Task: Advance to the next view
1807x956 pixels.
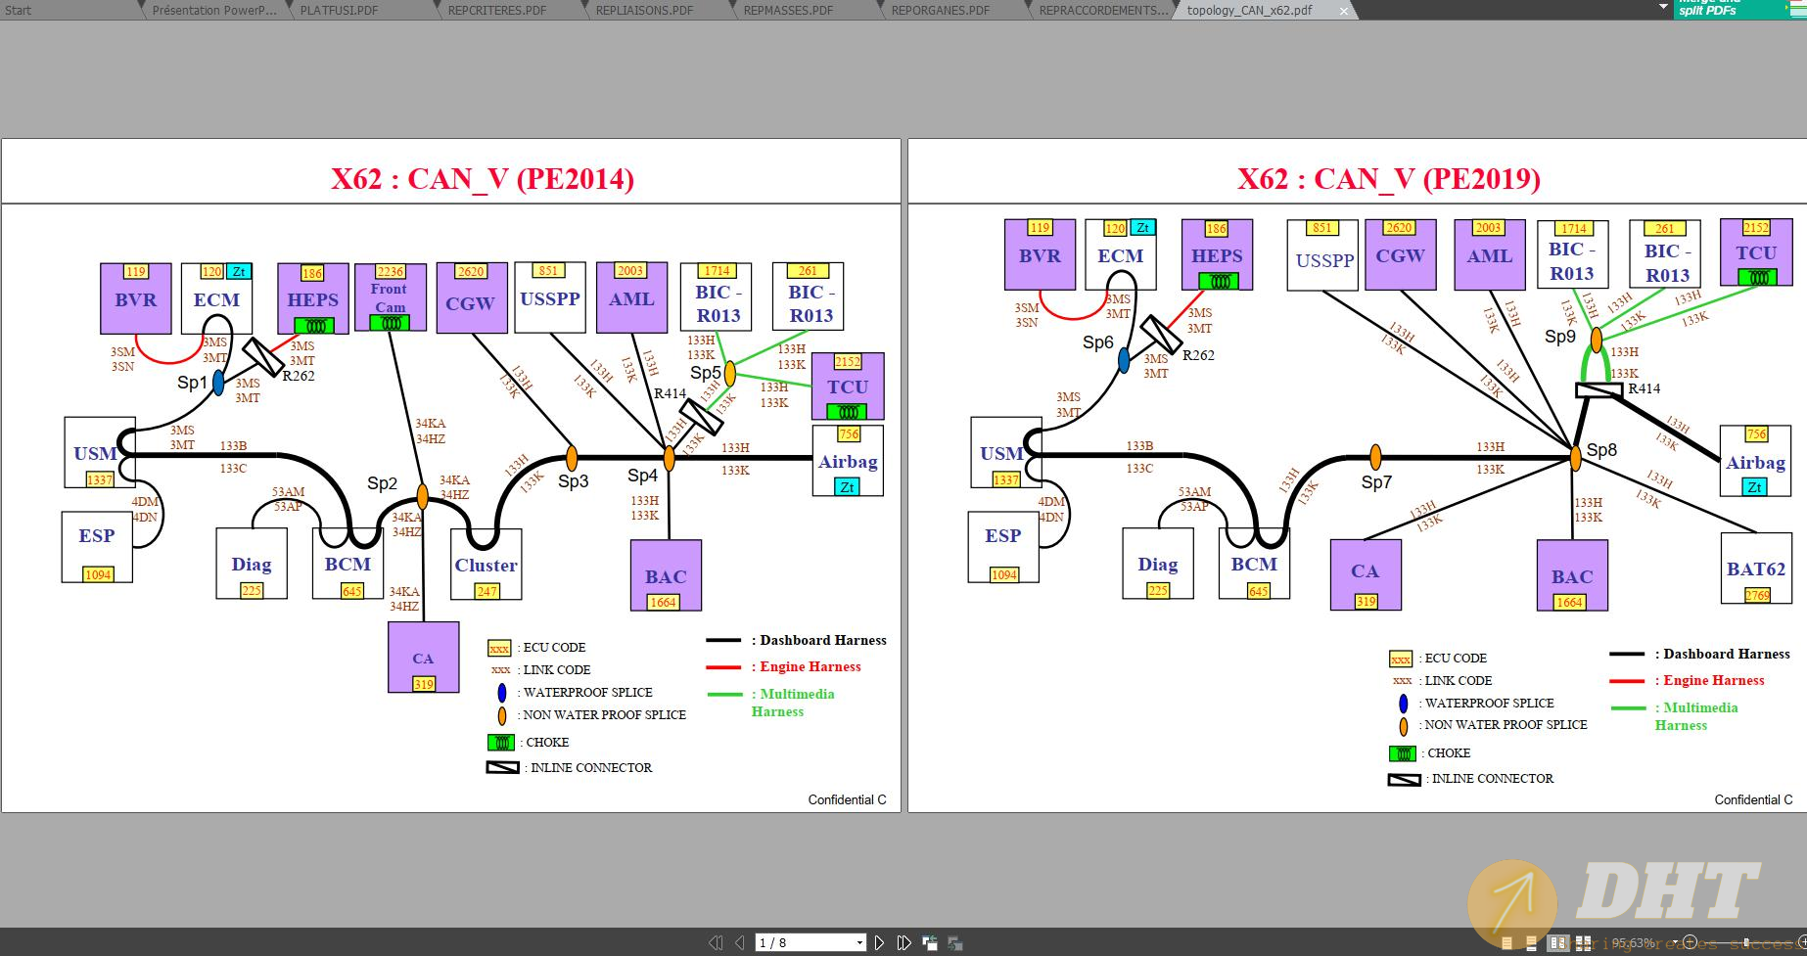Action: (x=954, y=942)
